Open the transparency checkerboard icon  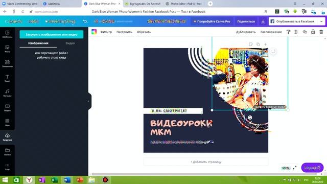click(x=296, y=32)
